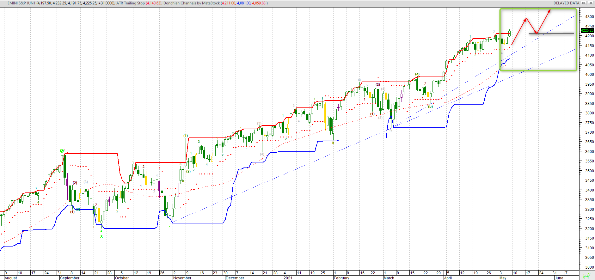Click the 3400 price axis label
Image resolution: width=595 pixels, height=280 pixels.
tap(590, 190)
